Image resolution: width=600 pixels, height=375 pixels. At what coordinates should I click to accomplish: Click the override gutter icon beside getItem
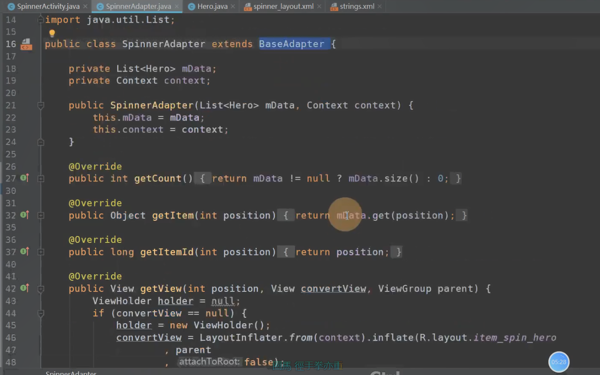(x=24, y=215)
